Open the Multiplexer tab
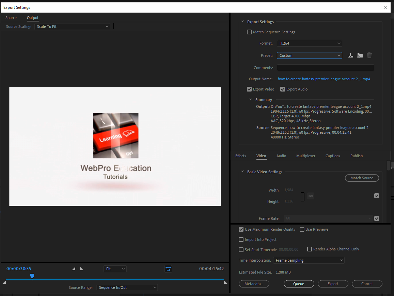This screenshot has width=394, height=296. (x=305, y=156)
